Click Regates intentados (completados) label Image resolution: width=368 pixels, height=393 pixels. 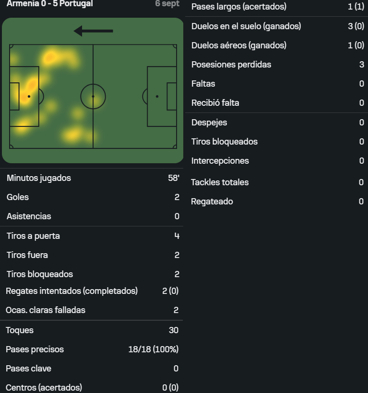point(71,291)
